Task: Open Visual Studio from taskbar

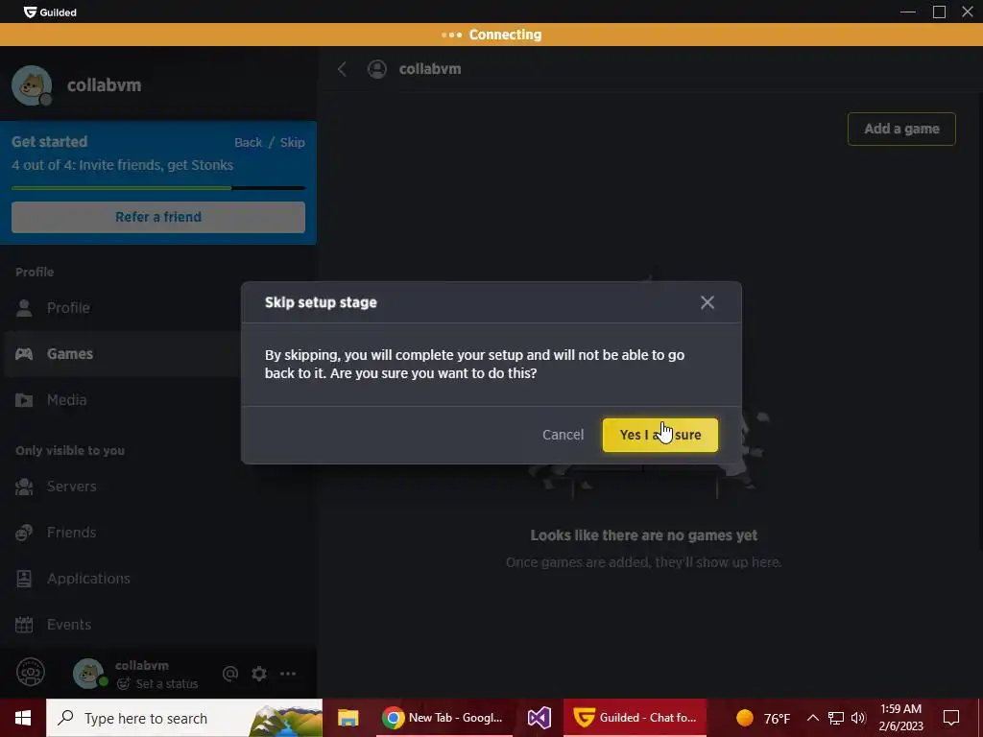Action: pos(539,718)
